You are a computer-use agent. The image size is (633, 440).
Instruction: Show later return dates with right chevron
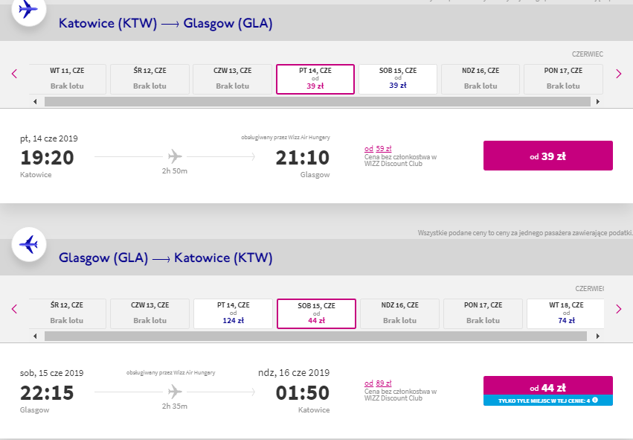click(618, 309)
